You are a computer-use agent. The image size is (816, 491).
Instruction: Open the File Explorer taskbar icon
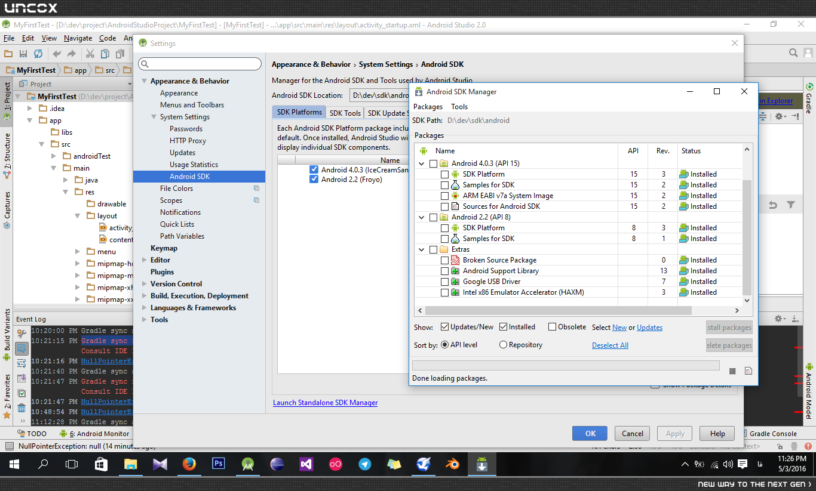pos(130,464)
